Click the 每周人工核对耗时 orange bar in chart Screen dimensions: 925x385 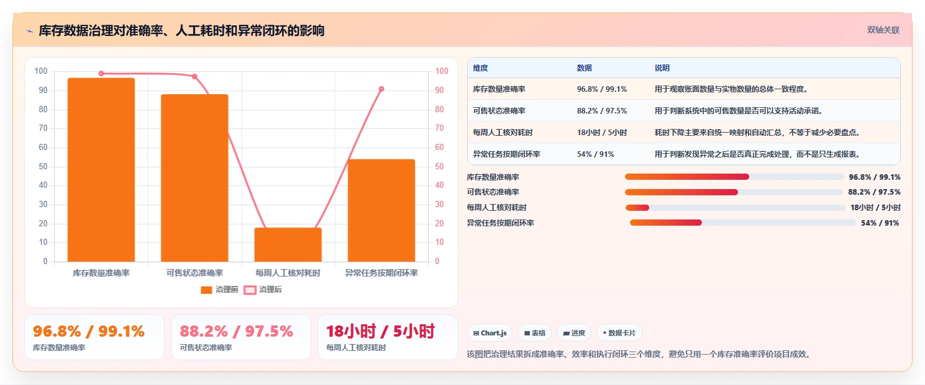[x=288, y=244]
